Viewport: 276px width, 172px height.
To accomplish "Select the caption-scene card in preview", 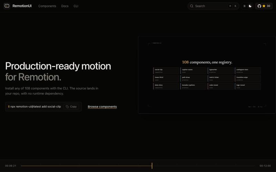I will (x=194, y=71).
